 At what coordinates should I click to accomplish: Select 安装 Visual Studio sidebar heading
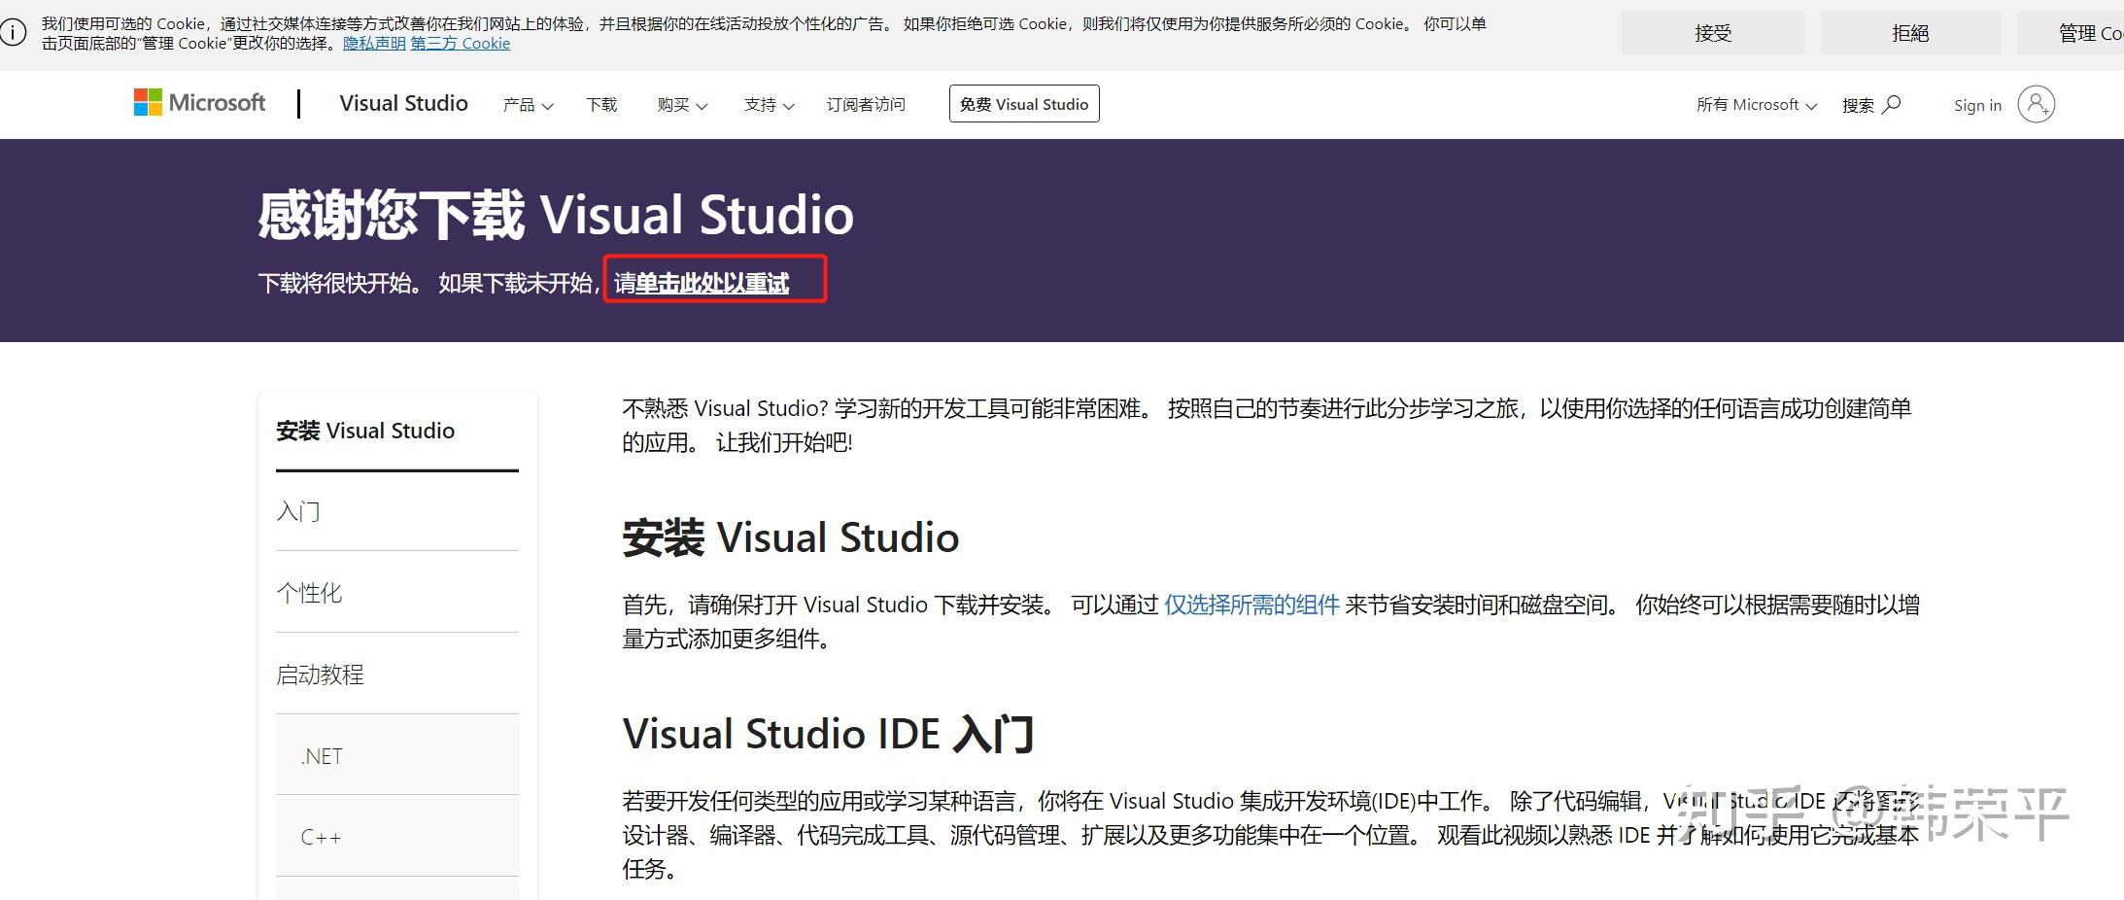[365, 431]
